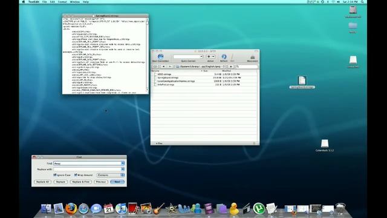The image size is (387, 218).
Task: Open uTorrent from the Dock
Action: pyautogui.click(x=259, y=208)
